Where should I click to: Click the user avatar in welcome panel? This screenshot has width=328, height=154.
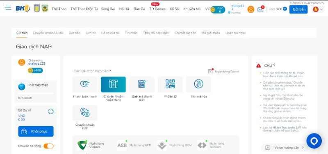tap(22, 62)
